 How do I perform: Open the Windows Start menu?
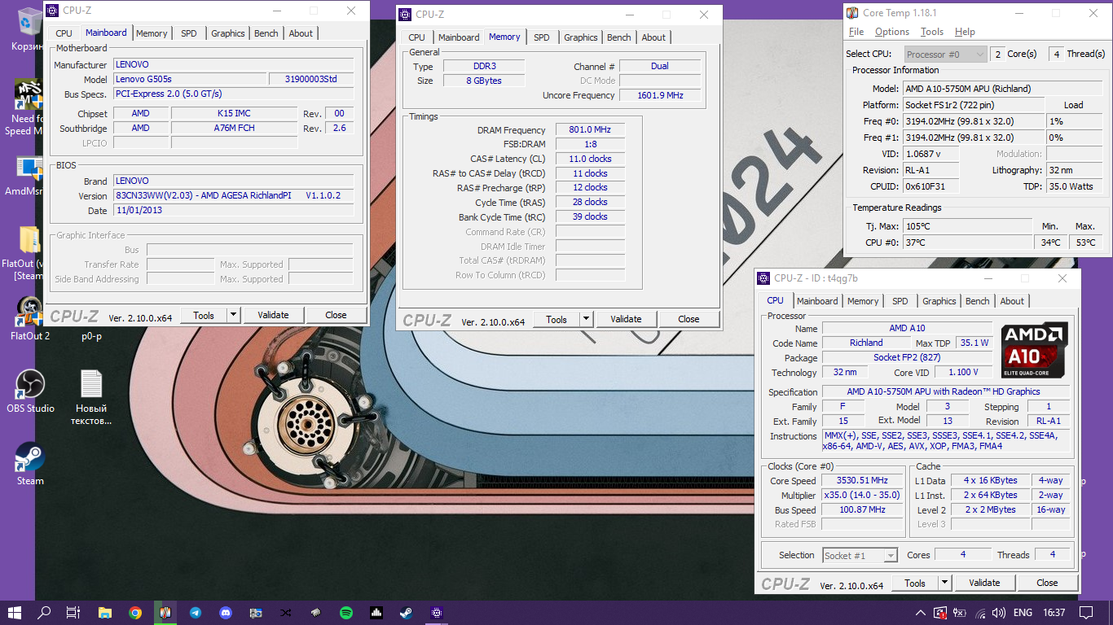click(15, 613)
